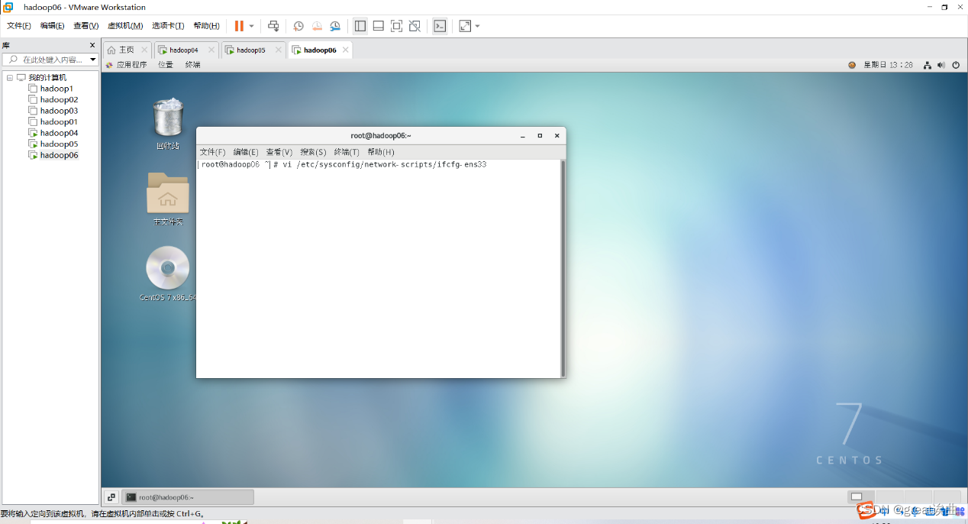Open the terminal 文件(F) menu

coord(213,152)
